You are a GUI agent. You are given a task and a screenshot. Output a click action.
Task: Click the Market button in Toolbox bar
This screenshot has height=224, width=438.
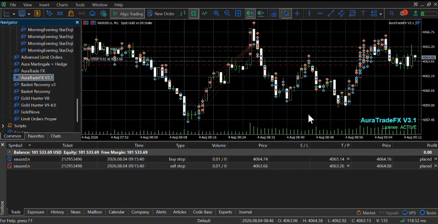pos(366,213)
